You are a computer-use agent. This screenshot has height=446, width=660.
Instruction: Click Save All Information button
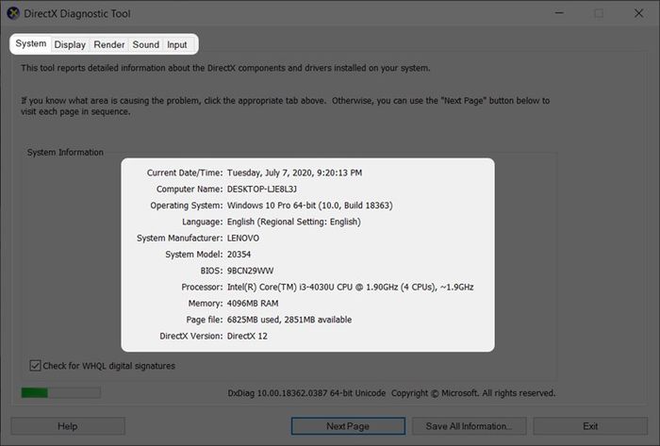click(469, 426)
